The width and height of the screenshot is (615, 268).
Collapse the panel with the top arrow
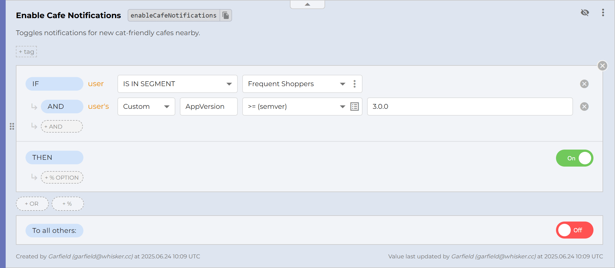click(307, 5)
